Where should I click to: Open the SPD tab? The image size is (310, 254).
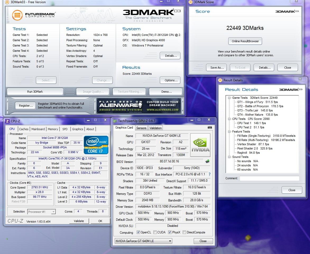tap(65, 129)
